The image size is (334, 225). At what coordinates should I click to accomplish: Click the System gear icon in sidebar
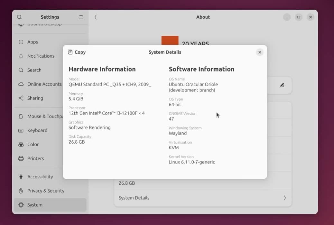tap(21, 205)
